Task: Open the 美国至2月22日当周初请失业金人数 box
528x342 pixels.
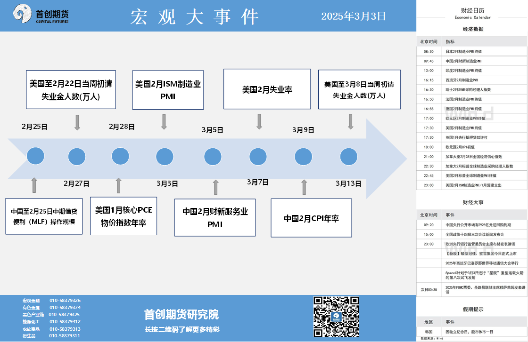Action: tap(71, 90)
